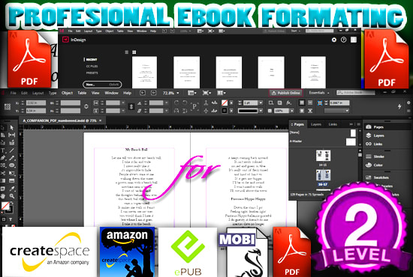The width and height of the screenshot is (413, 277).
Task: Select the Zoom magnifier tool
Action: pos(11,196)
